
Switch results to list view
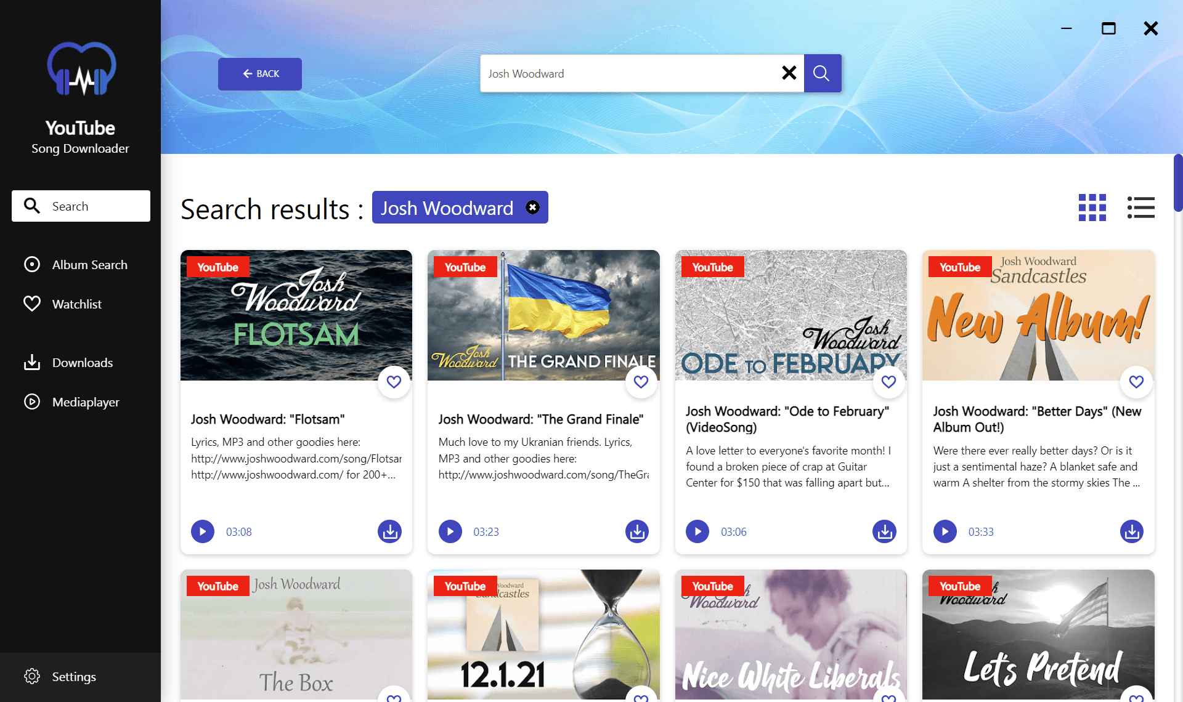(x=1141, y=208)
